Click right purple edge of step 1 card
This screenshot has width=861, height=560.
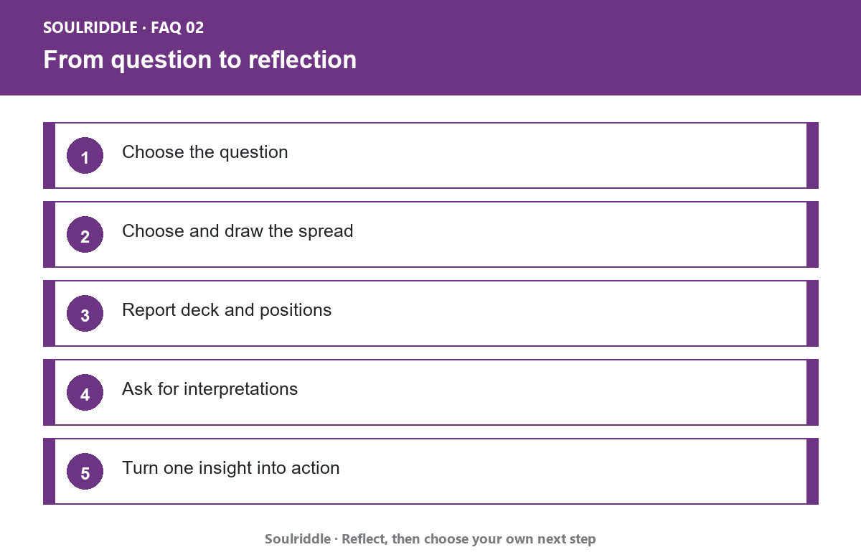(x=812, y=155)
